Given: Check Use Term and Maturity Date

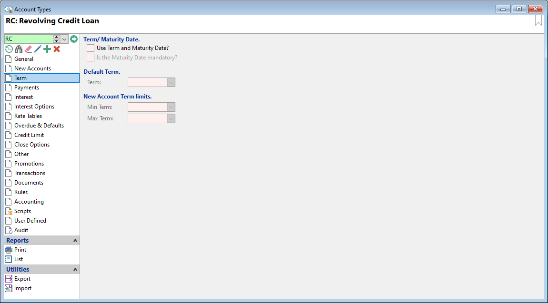Looking at the screenshot, I should pyautogui.click(x=91, y=48).
